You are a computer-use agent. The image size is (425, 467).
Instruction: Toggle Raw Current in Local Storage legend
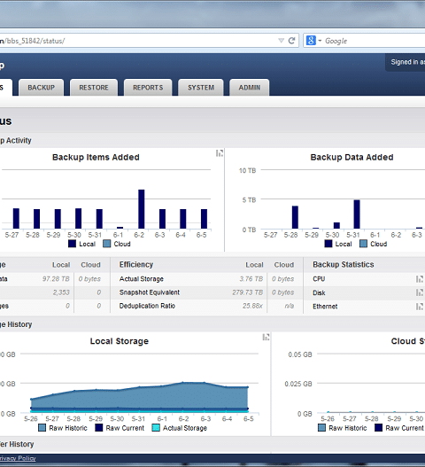click(x=120, y=428)
